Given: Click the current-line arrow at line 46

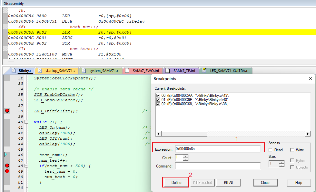Looking at the screenshot, I should 6,155.
